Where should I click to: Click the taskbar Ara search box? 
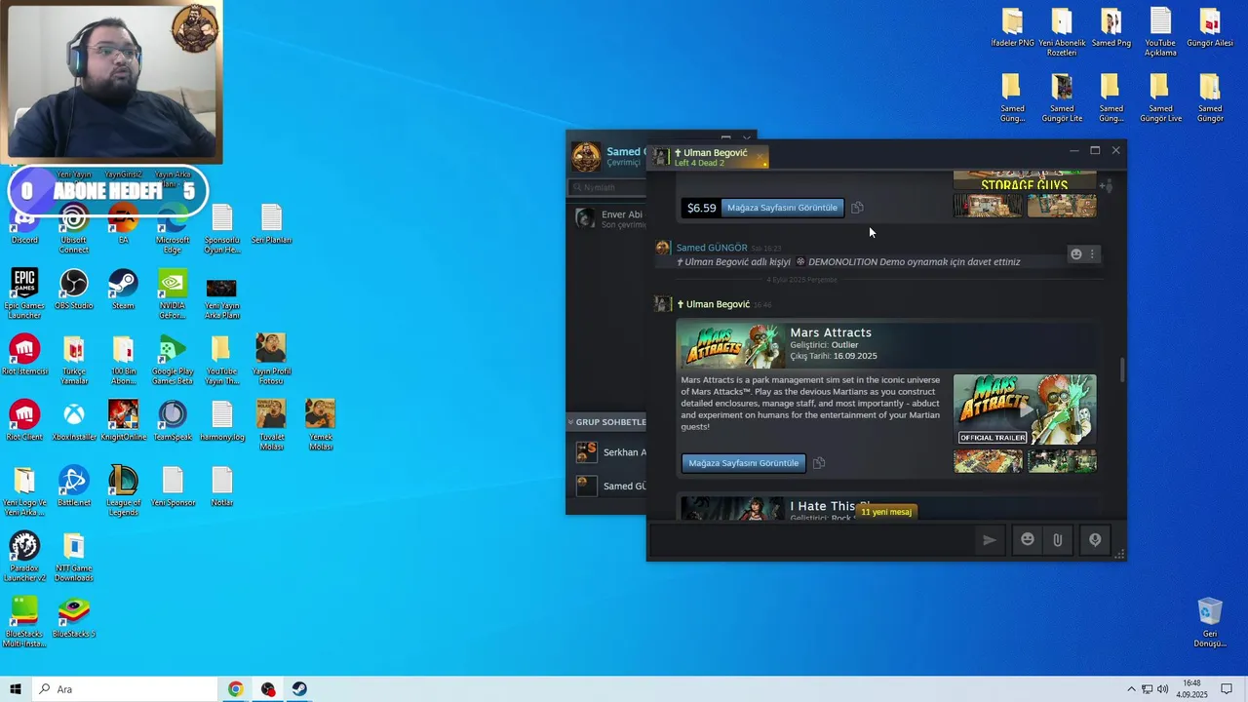(x=124, y=689)
